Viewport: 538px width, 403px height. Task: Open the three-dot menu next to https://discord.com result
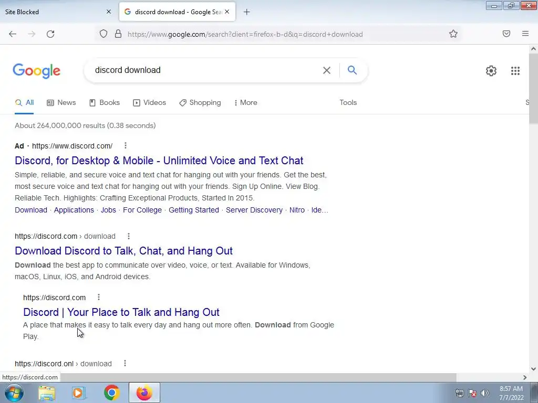(99, 297)
